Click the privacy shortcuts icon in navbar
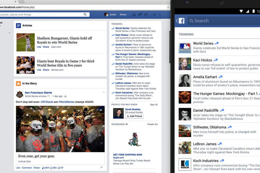Viewport: 260px width, 173px height. point(155,15)
